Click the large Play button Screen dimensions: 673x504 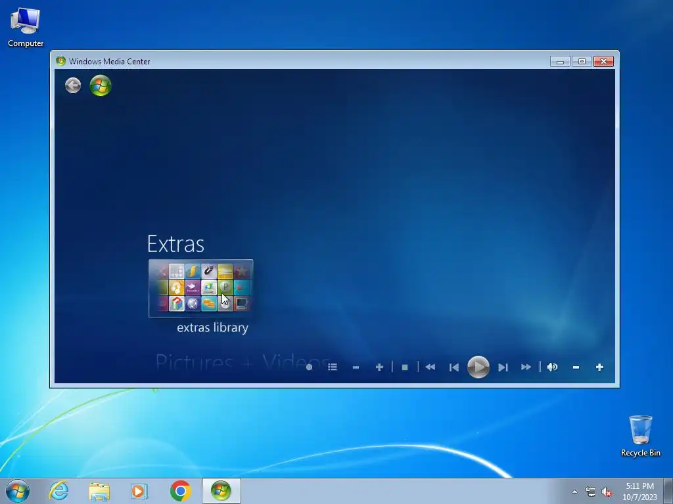click(x=478, y=367)
